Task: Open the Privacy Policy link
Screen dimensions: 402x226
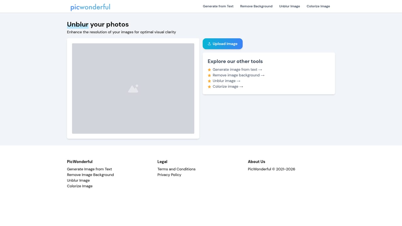Action: pyautogui.click(x=169, y=175)
